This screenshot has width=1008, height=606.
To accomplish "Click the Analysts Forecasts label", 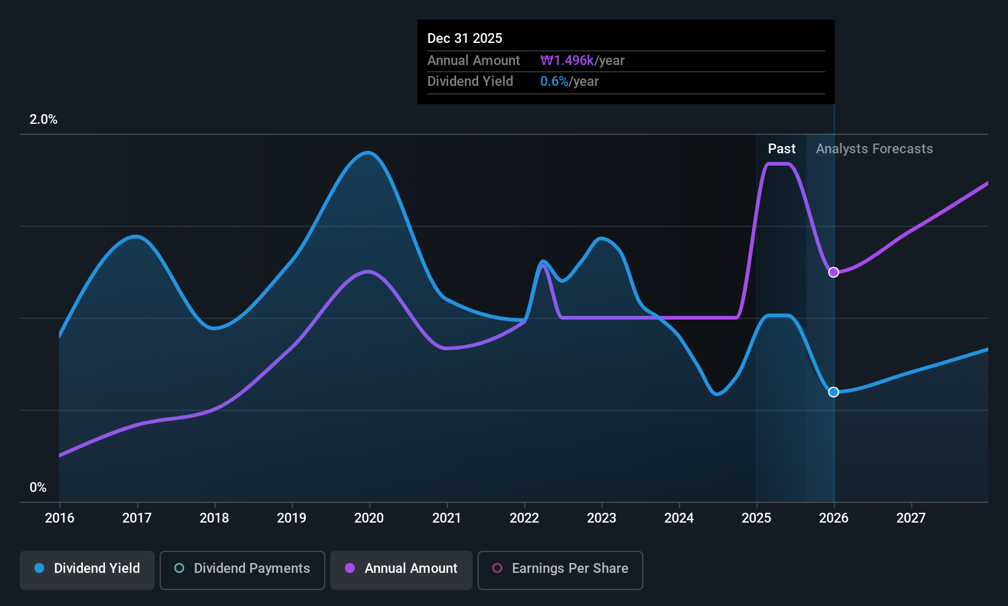I will pos(874,149).
